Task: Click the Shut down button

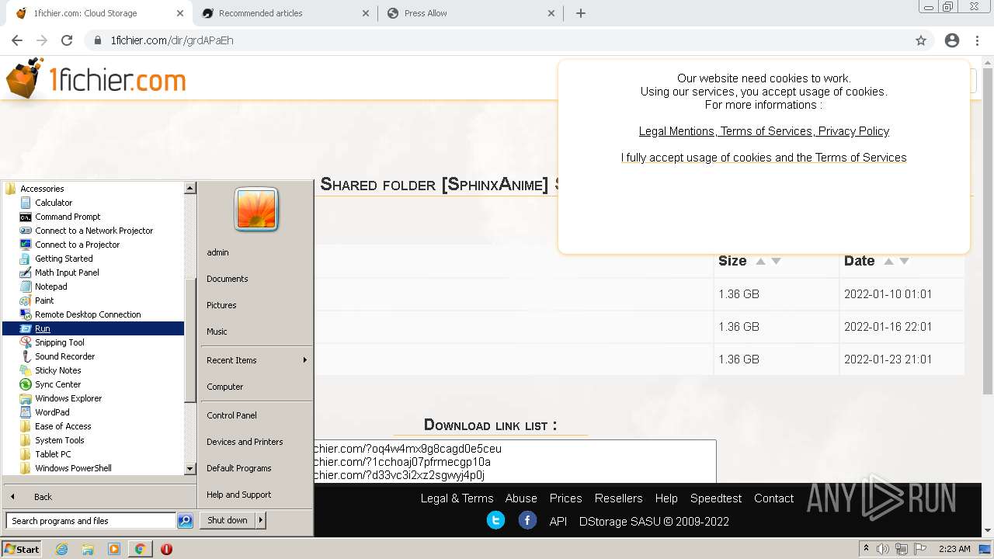Action: click(228, 520)
